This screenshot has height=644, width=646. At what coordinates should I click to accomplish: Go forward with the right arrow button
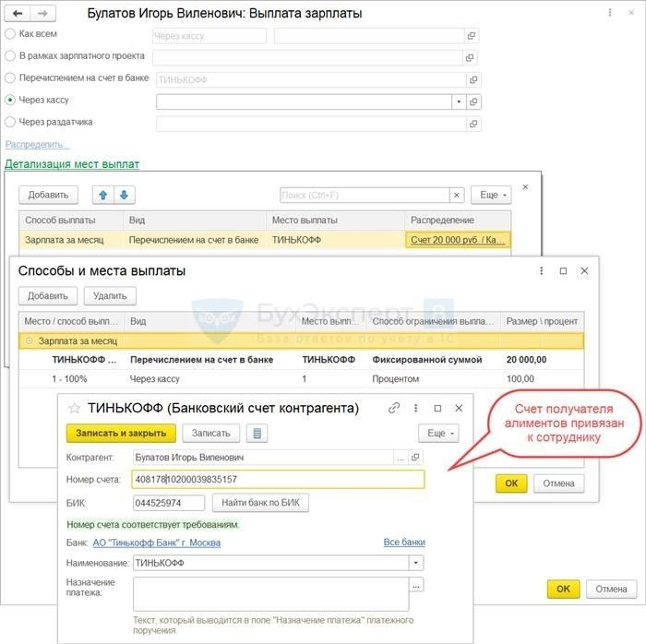(x=42, y=14)
